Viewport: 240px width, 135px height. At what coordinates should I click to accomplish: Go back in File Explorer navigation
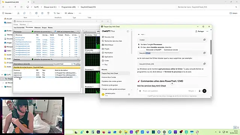[x=3, y=7]
